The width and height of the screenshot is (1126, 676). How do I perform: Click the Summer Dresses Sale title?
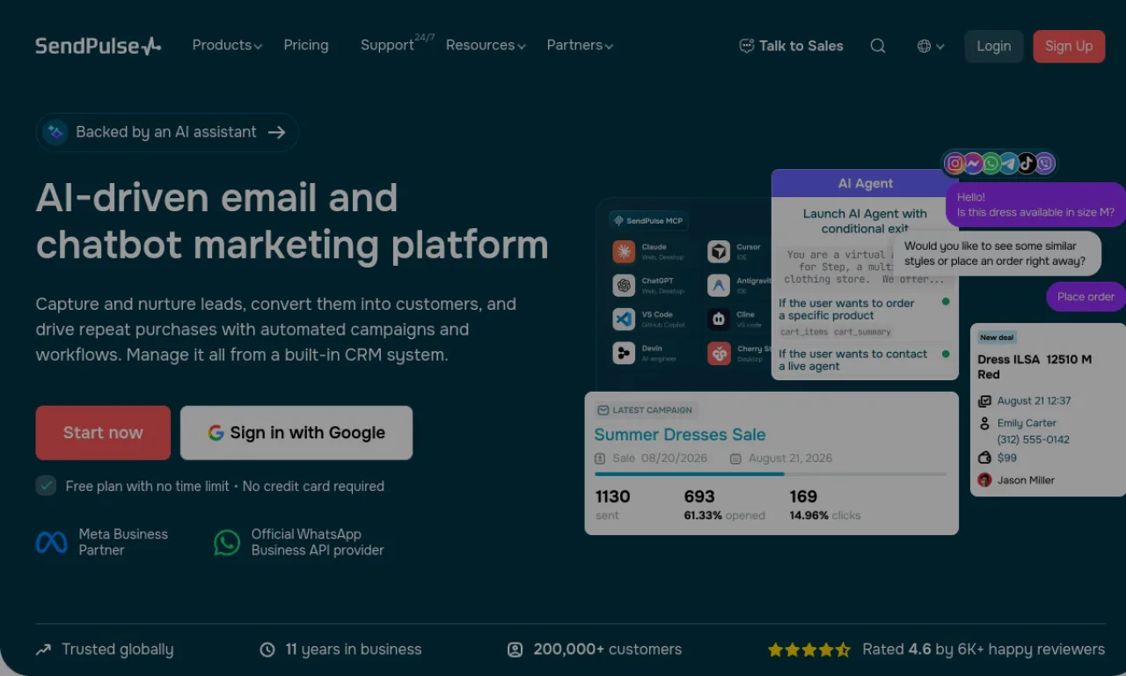[x=680, y=434]
